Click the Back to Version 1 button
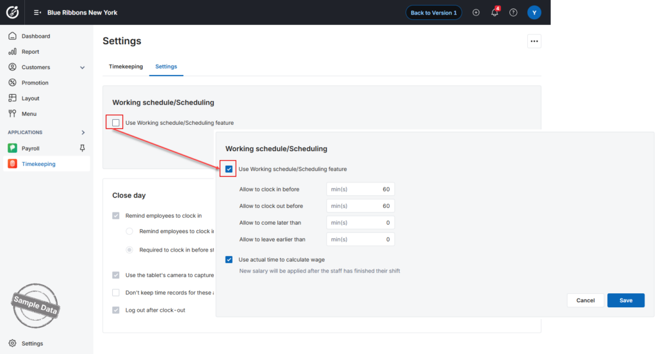Image resolution: width=656 pixels, height=354 pixels. pyautogui.click(x=434, y=13)
